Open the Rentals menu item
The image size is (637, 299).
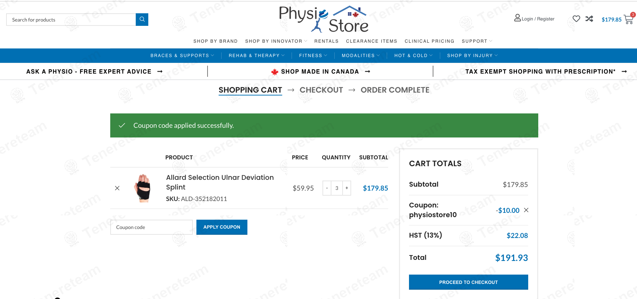coord(326,41)
